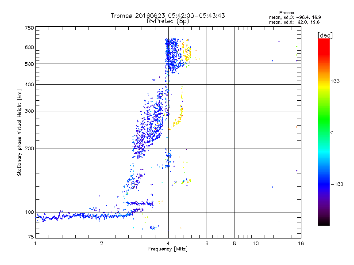Viewport: 354px width, 265px height.
Task: Click the '75' y-axis tick label
Action: 31,237
